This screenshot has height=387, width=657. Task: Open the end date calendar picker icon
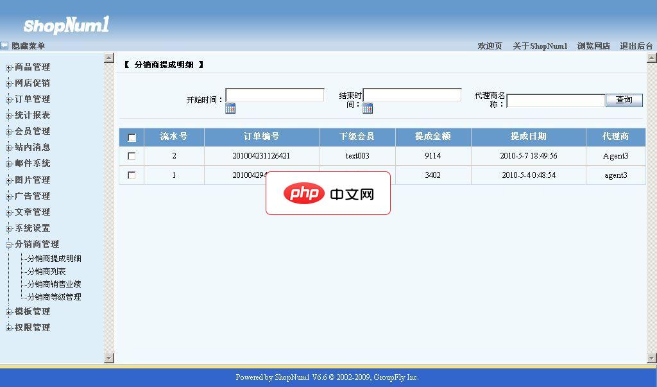(x=366, y=108)
